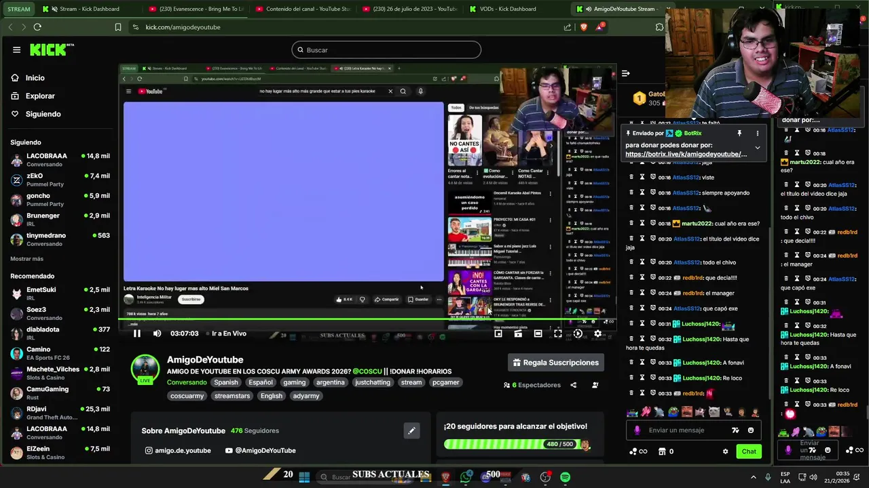Share the channel via share icon

(x=573, y=385)
